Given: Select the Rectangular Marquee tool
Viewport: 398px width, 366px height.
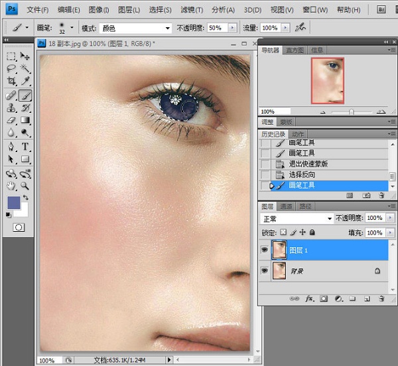Looking at the screenshot, I should [x=11, y=56].
